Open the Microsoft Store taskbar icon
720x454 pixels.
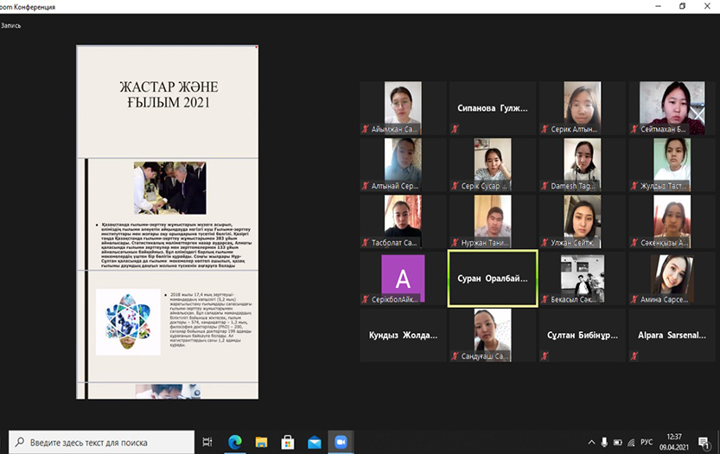[x=288, y=442]
